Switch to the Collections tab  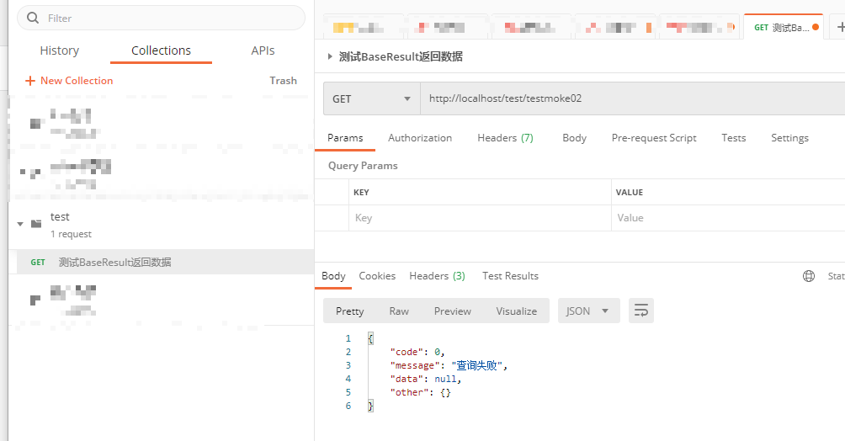[161, 50]
